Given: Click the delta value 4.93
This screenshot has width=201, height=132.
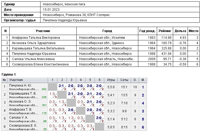Looking at the screenshot, I should pyautogui.click(x=183, y=38).
